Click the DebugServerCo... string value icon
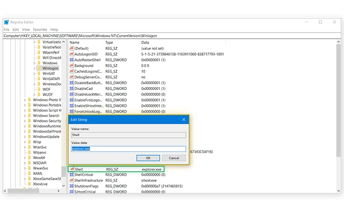Viewport: 344px width, 212px height. point(71,77)
